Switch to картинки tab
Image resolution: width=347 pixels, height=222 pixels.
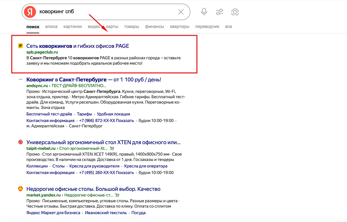click(x=73, y=27)
